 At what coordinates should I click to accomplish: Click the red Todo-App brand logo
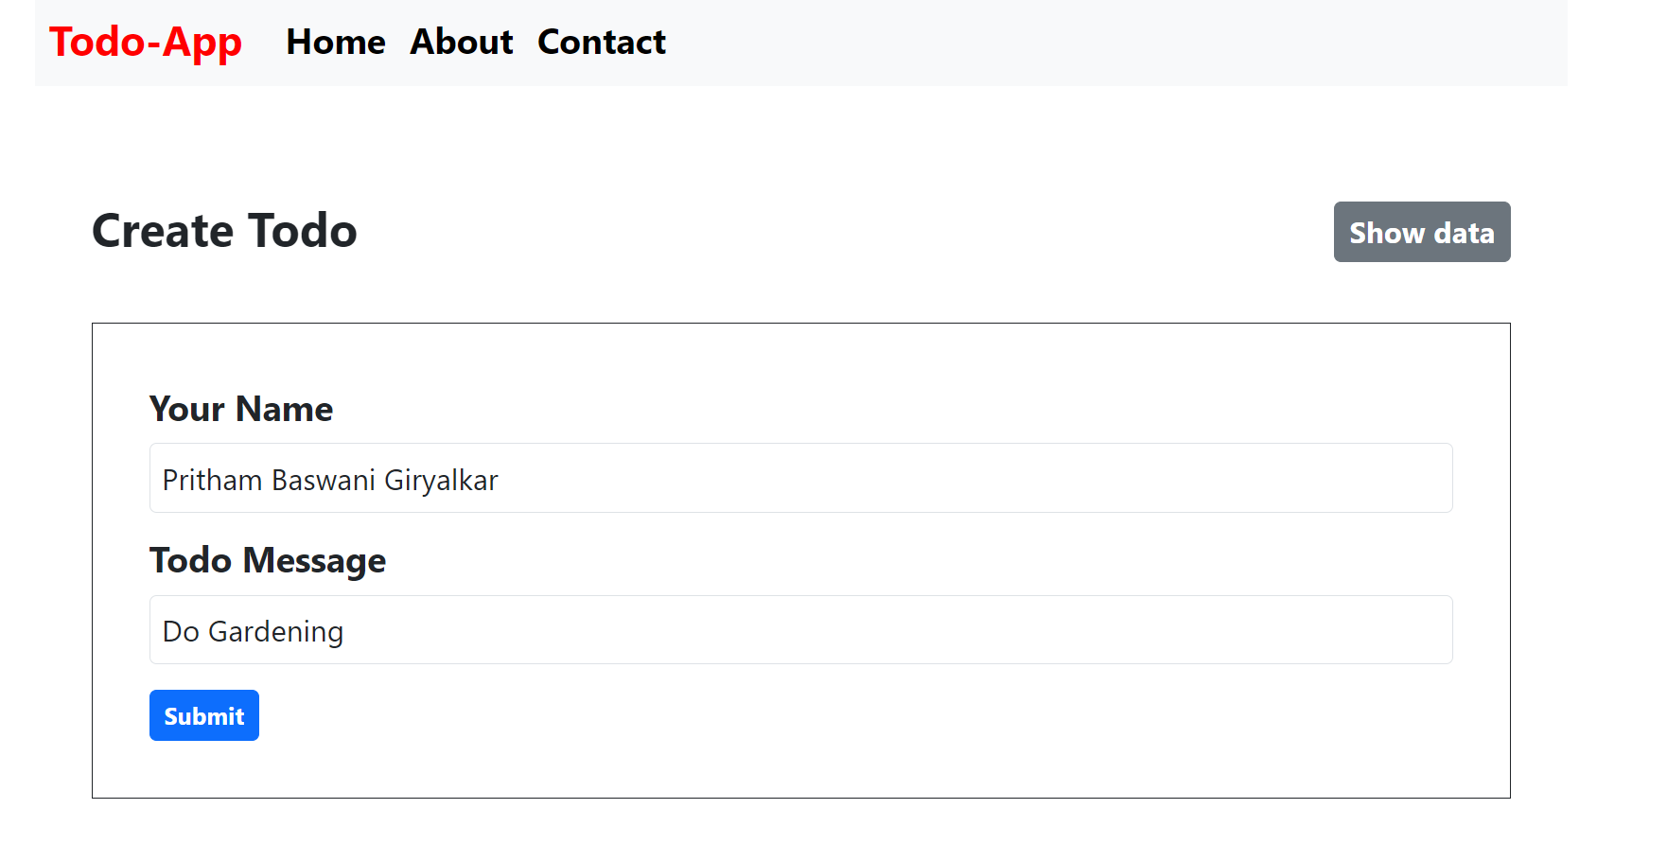click(146, 43)
